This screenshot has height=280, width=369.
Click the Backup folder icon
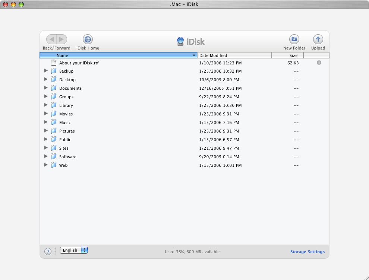pyautogui.click(x=54, y=71)
